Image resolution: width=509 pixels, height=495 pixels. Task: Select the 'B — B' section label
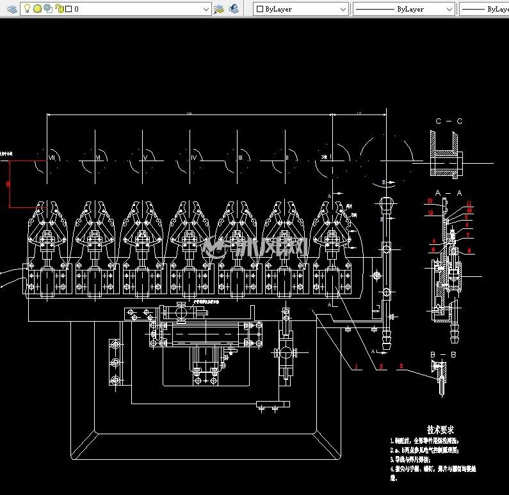coord(443,355)
